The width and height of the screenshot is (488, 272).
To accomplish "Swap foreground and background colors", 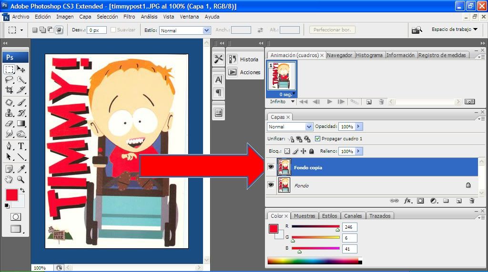I will (x=22, y=190).
